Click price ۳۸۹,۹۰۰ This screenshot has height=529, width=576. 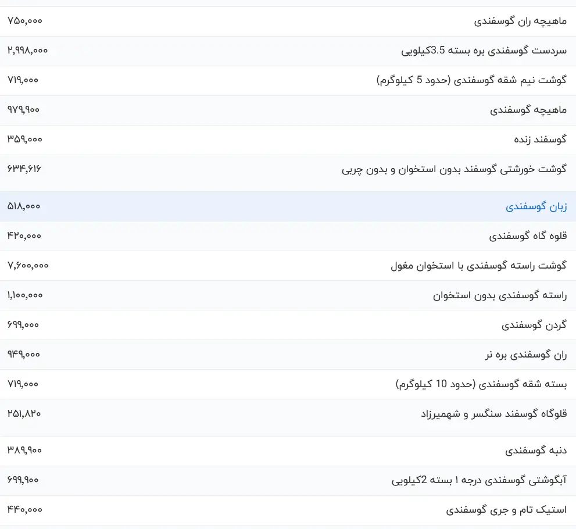tap(24, 451)
